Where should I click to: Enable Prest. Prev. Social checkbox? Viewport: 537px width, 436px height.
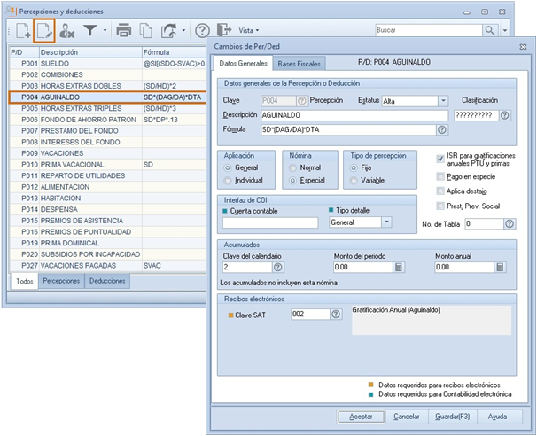click(x=440, y=206)
